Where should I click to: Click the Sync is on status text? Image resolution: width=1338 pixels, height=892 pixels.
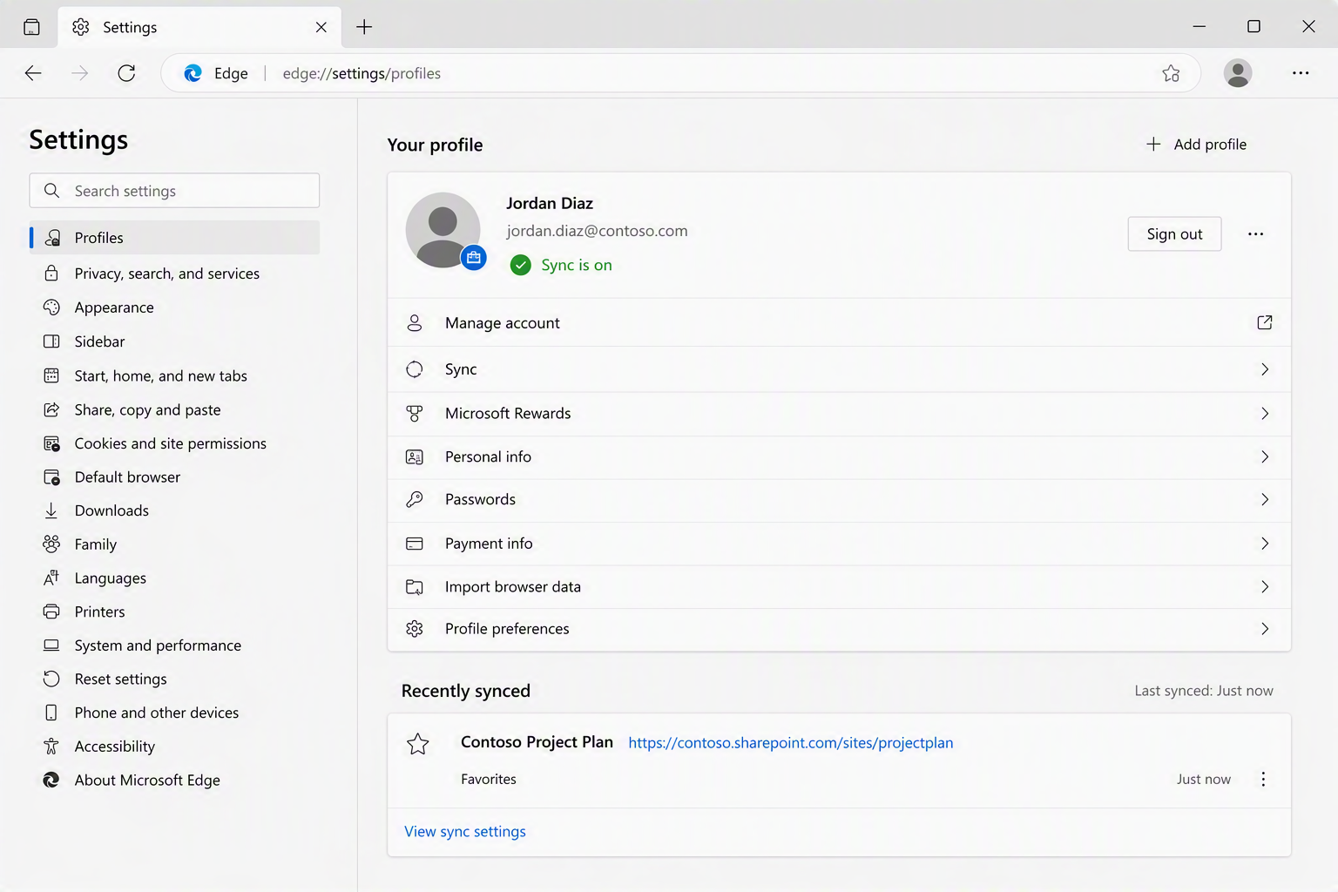[577, 265]
